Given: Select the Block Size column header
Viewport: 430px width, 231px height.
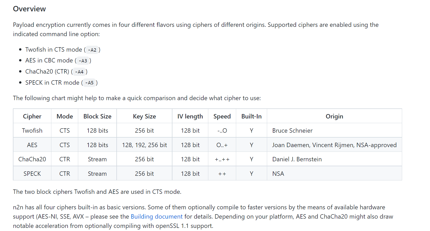Looking at the screenshot, I should (x=97, y=116).
